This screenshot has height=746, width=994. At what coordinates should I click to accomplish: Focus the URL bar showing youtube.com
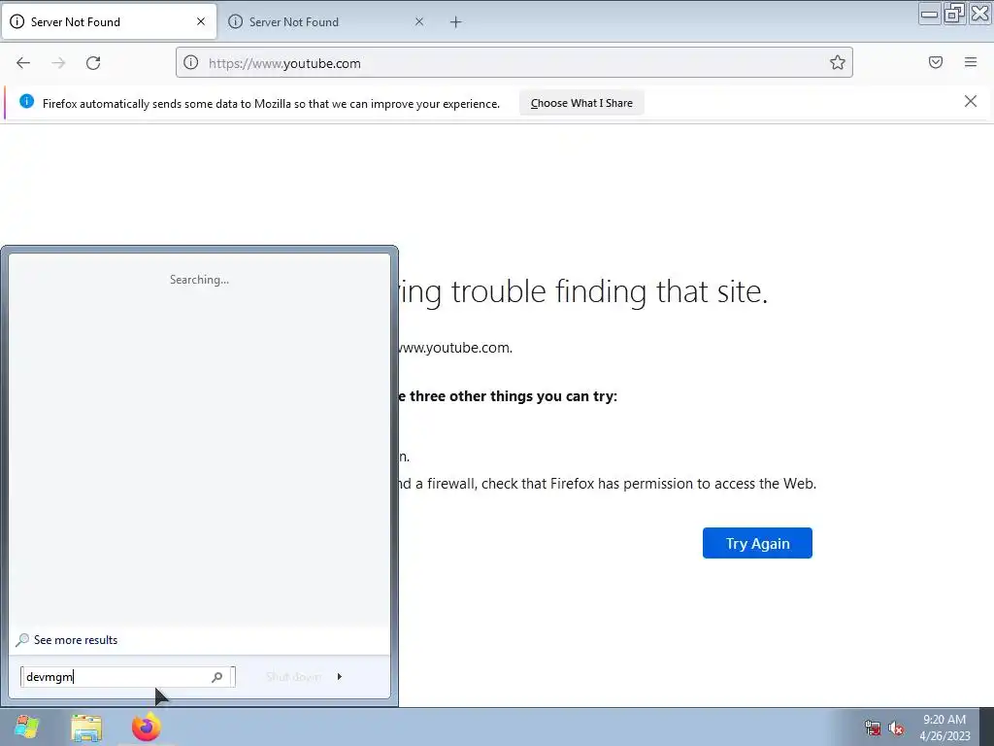pos(514,63)
